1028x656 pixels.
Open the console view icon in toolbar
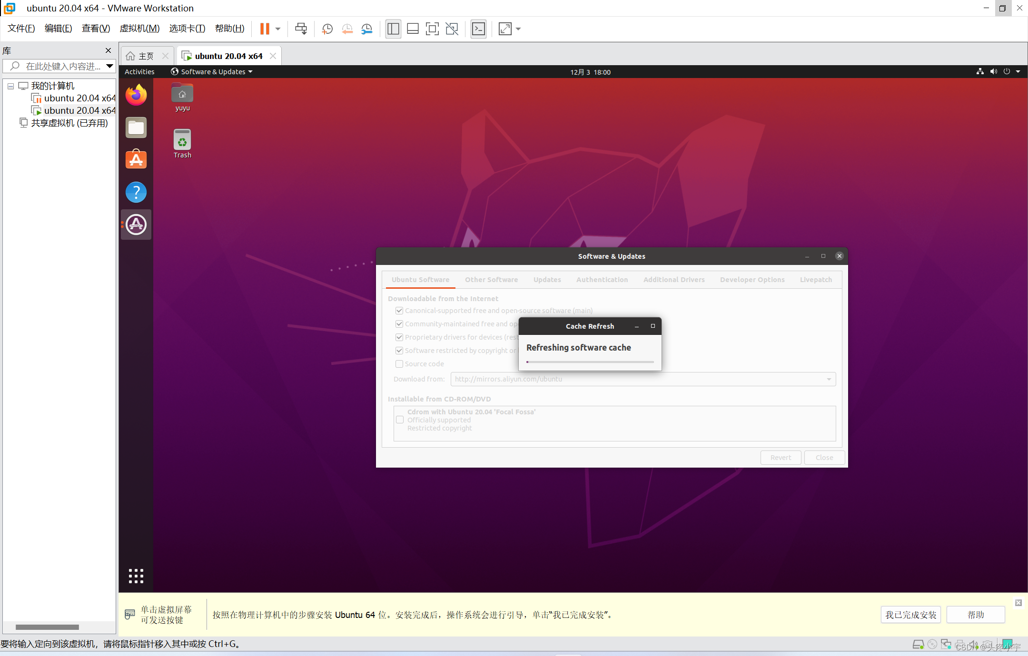pos(478,29)
